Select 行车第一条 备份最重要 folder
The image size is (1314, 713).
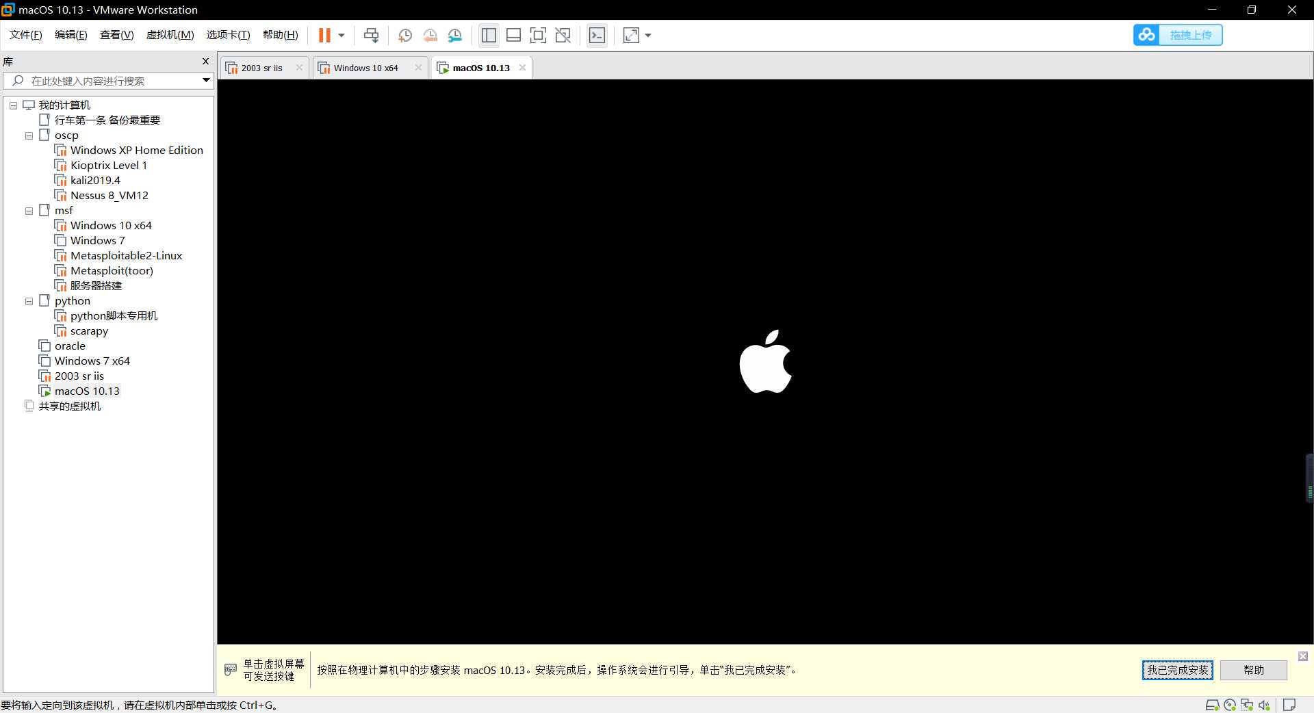click(107, 120)
